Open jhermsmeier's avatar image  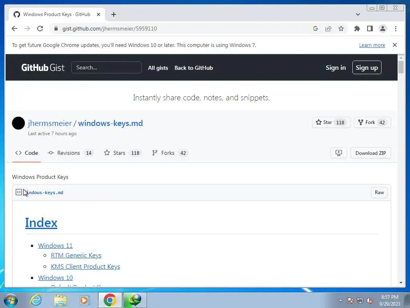[x=18, y=123]
